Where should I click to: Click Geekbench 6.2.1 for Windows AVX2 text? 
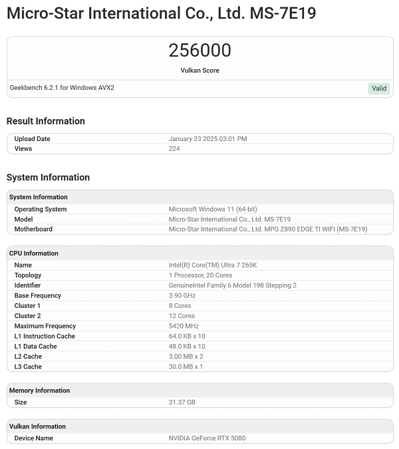[62, 88]
